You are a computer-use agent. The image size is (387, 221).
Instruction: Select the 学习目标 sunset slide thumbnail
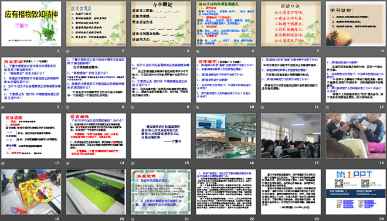pos(356,24)
